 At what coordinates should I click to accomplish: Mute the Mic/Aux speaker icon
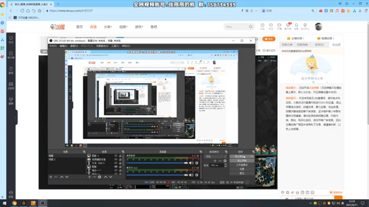[x=191, y=175]
